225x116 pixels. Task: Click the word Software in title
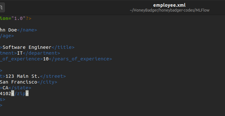click(x=14, y=47)
